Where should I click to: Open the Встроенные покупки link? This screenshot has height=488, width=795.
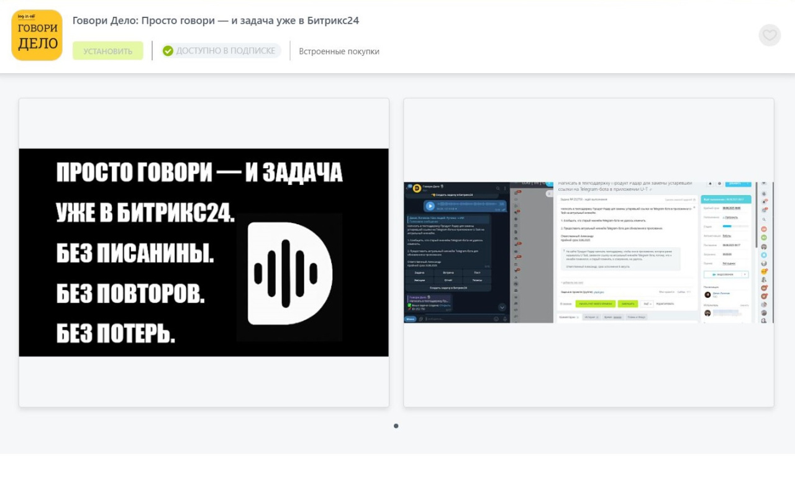coord(339,52)
